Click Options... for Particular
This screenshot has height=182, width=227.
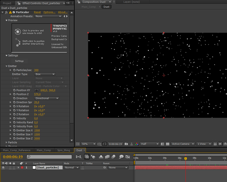49,12
